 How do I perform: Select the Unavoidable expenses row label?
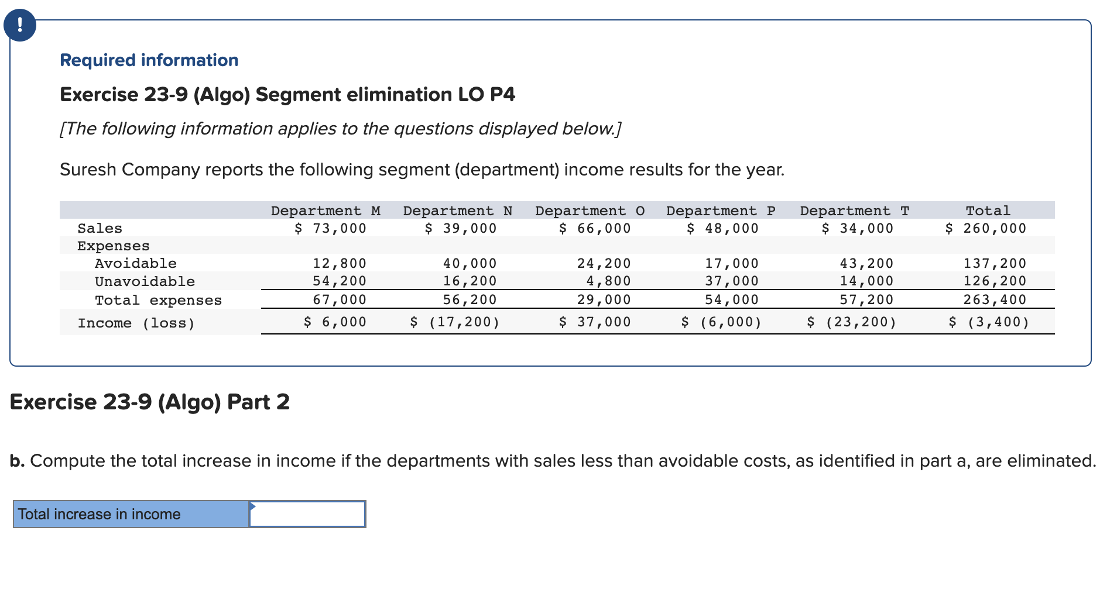click(144, 281)
